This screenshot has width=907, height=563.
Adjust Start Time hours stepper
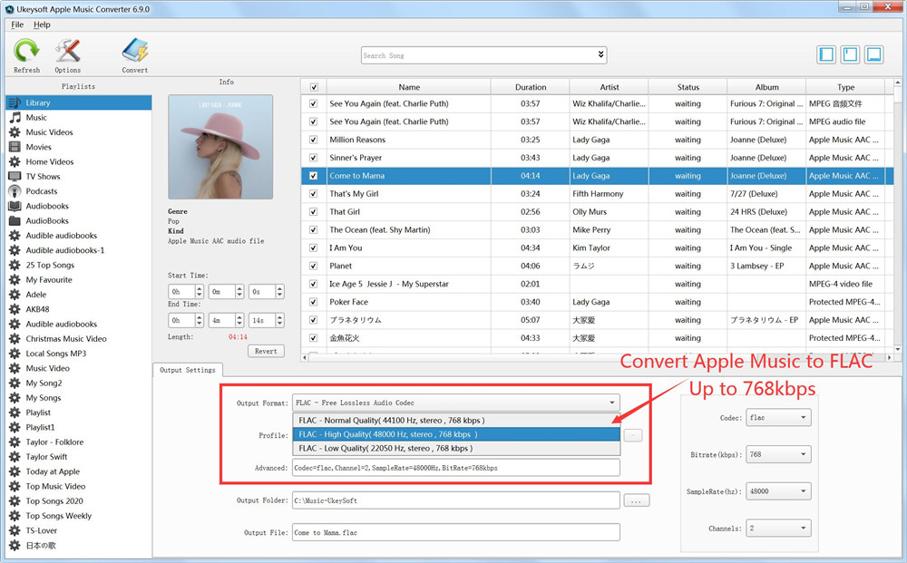pos(200,291)
